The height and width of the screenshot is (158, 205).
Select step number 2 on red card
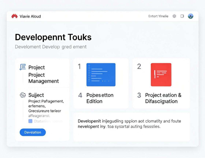(x=139, y=66)
